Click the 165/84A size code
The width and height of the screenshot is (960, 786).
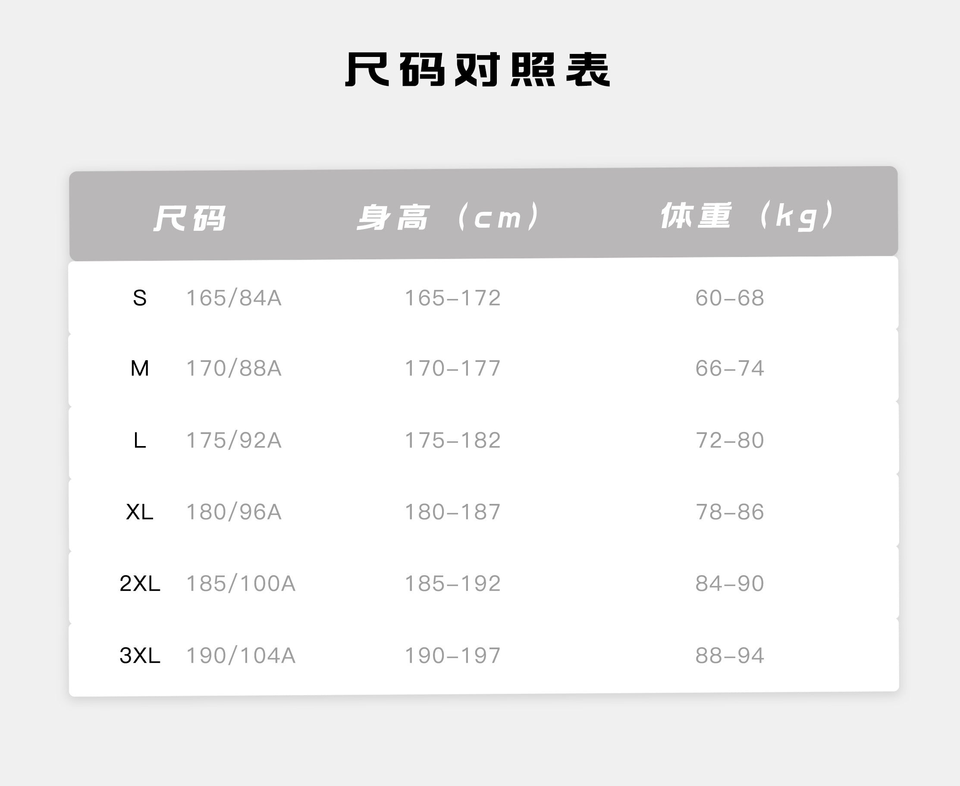[234, 298]
